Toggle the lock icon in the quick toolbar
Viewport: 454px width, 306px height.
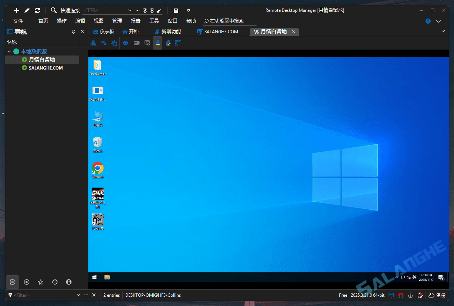(x=176, y=10)
